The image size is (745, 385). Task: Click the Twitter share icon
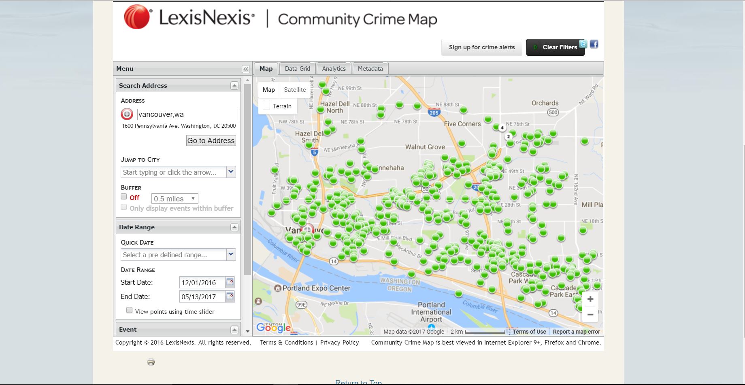[x=583, y=44]
